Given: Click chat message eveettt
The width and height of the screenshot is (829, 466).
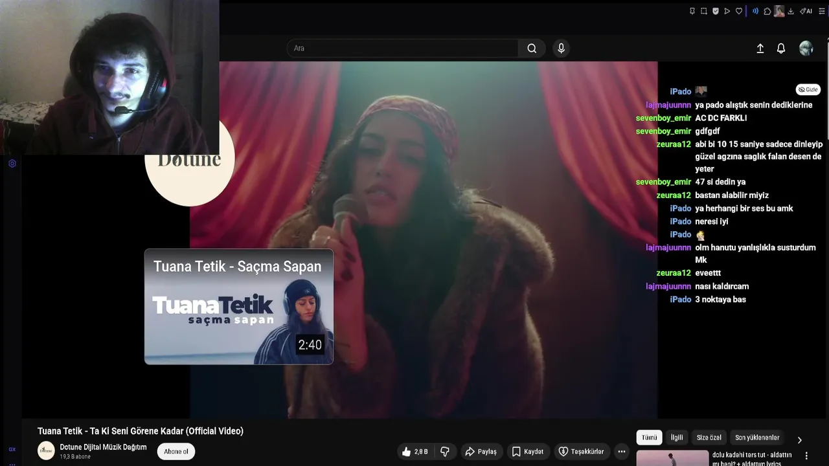Looking at the screenshot, I should click(x=708, y=273).
